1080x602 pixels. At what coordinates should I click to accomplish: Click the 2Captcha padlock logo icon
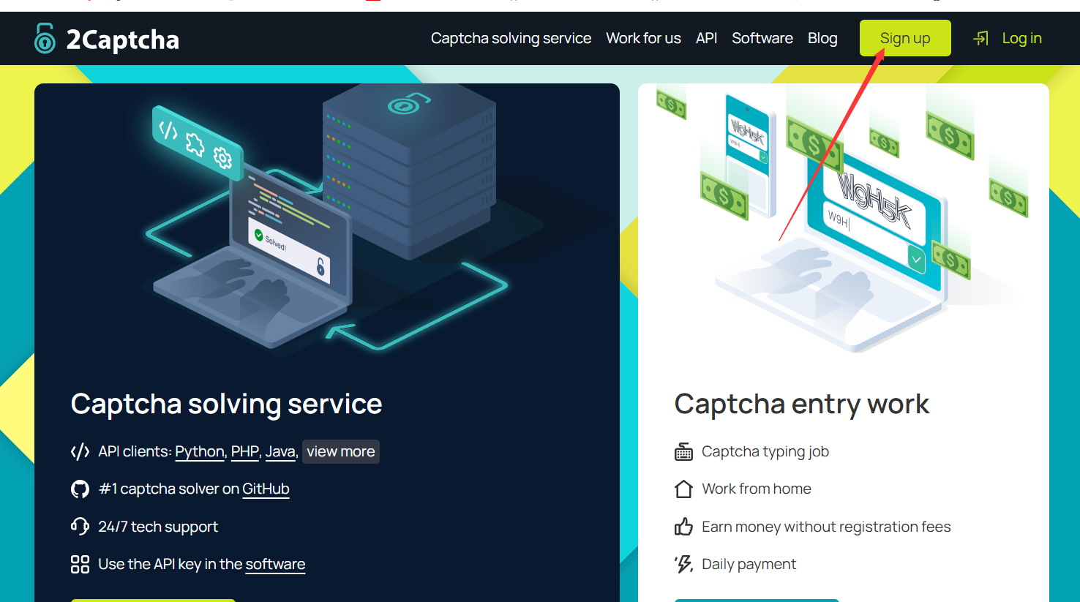tap(45, 39)
